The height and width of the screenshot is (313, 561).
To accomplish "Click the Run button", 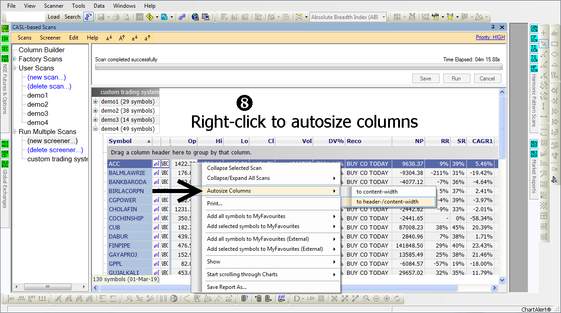I will click(456, 79).
